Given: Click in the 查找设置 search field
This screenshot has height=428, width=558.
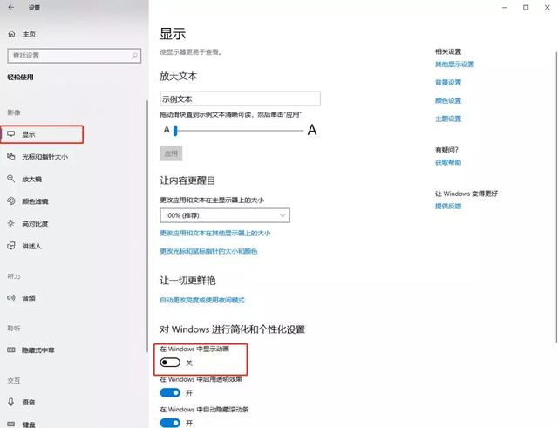Looking at the screenshot, I should [74, 56].
